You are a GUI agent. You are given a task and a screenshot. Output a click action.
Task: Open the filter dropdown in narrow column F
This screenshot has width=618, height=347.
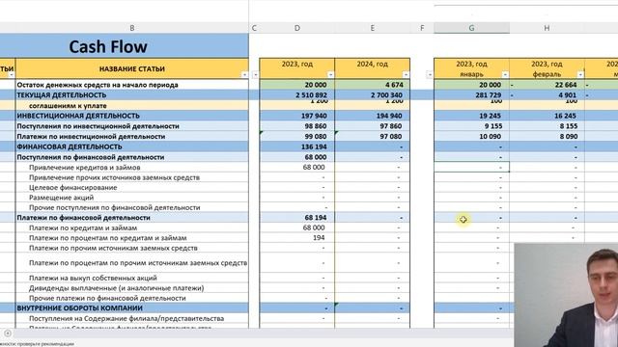(x=430, y=75)
